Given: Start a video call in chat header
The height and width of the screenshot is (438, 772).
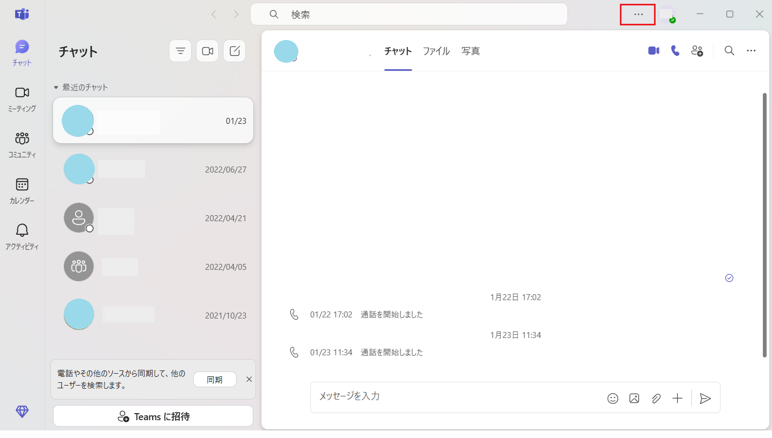Looking at the screenshot, I should point(653,51).
